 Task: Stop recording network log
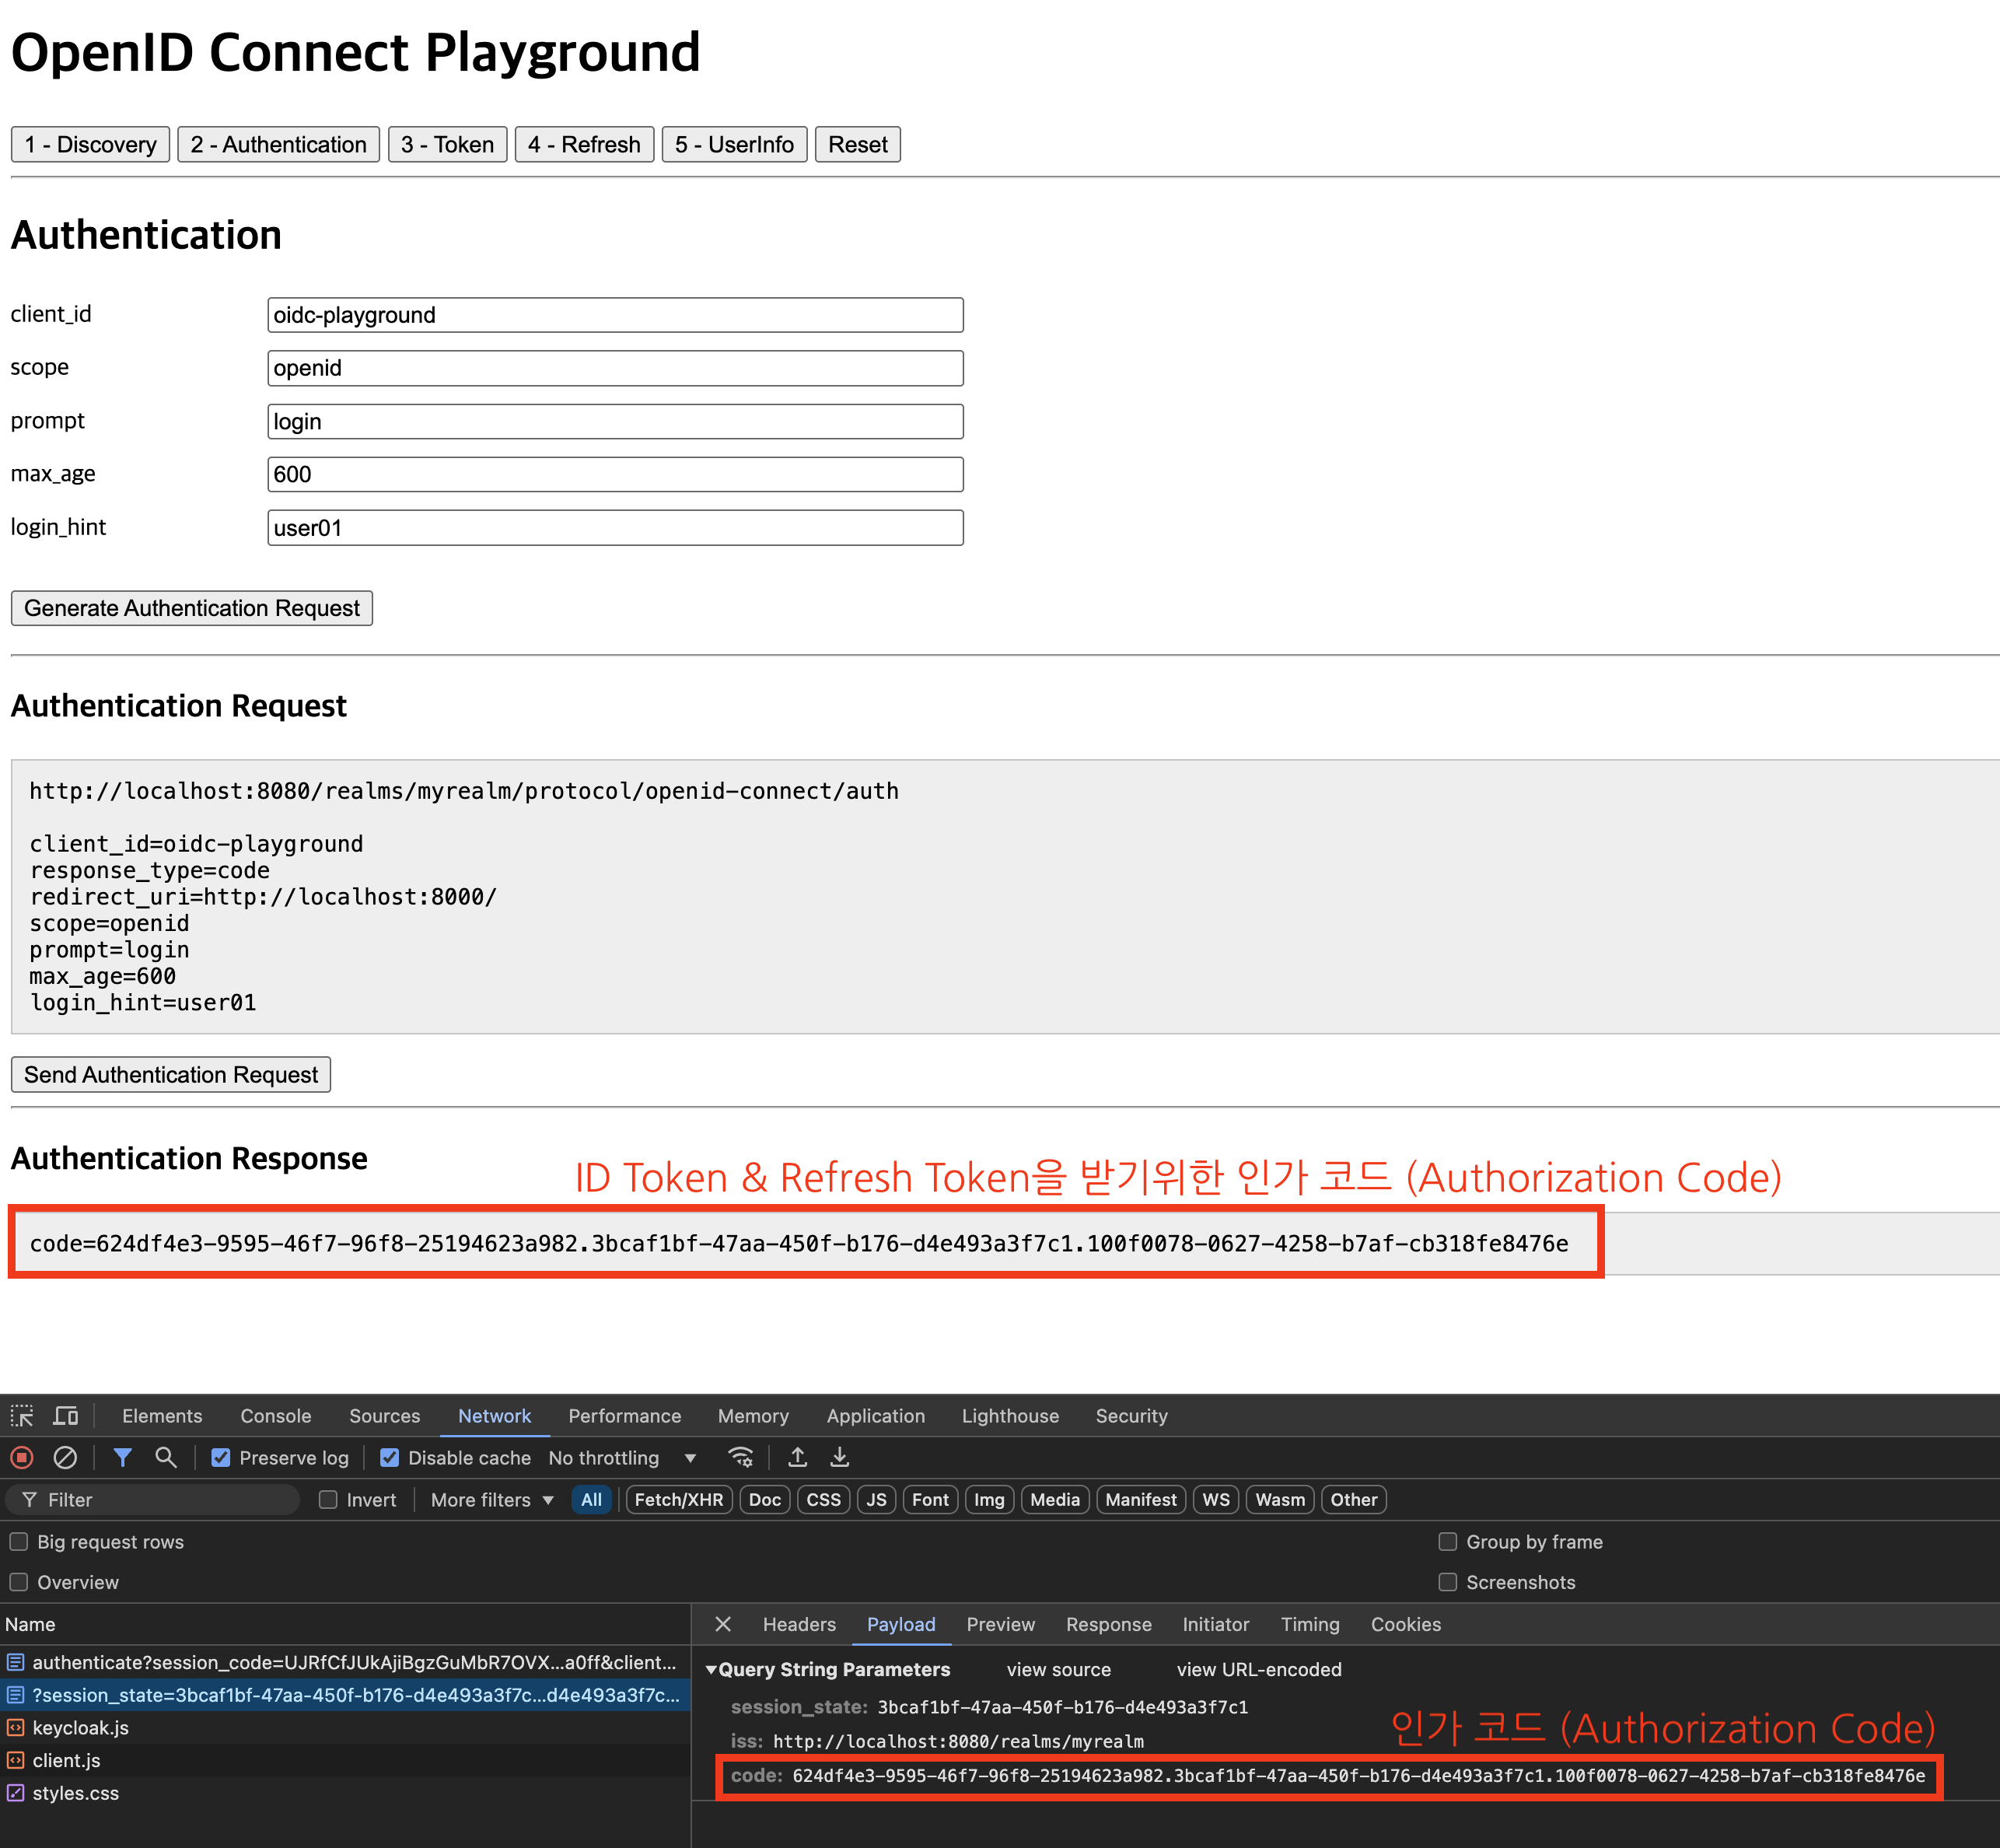tap(22, 1458)
